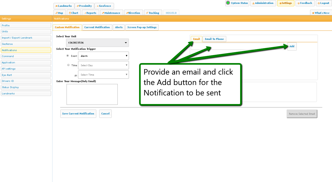The image size is (332, 182).
Task: Open the Landmarks toolbar button
Action: pos(64,6)
